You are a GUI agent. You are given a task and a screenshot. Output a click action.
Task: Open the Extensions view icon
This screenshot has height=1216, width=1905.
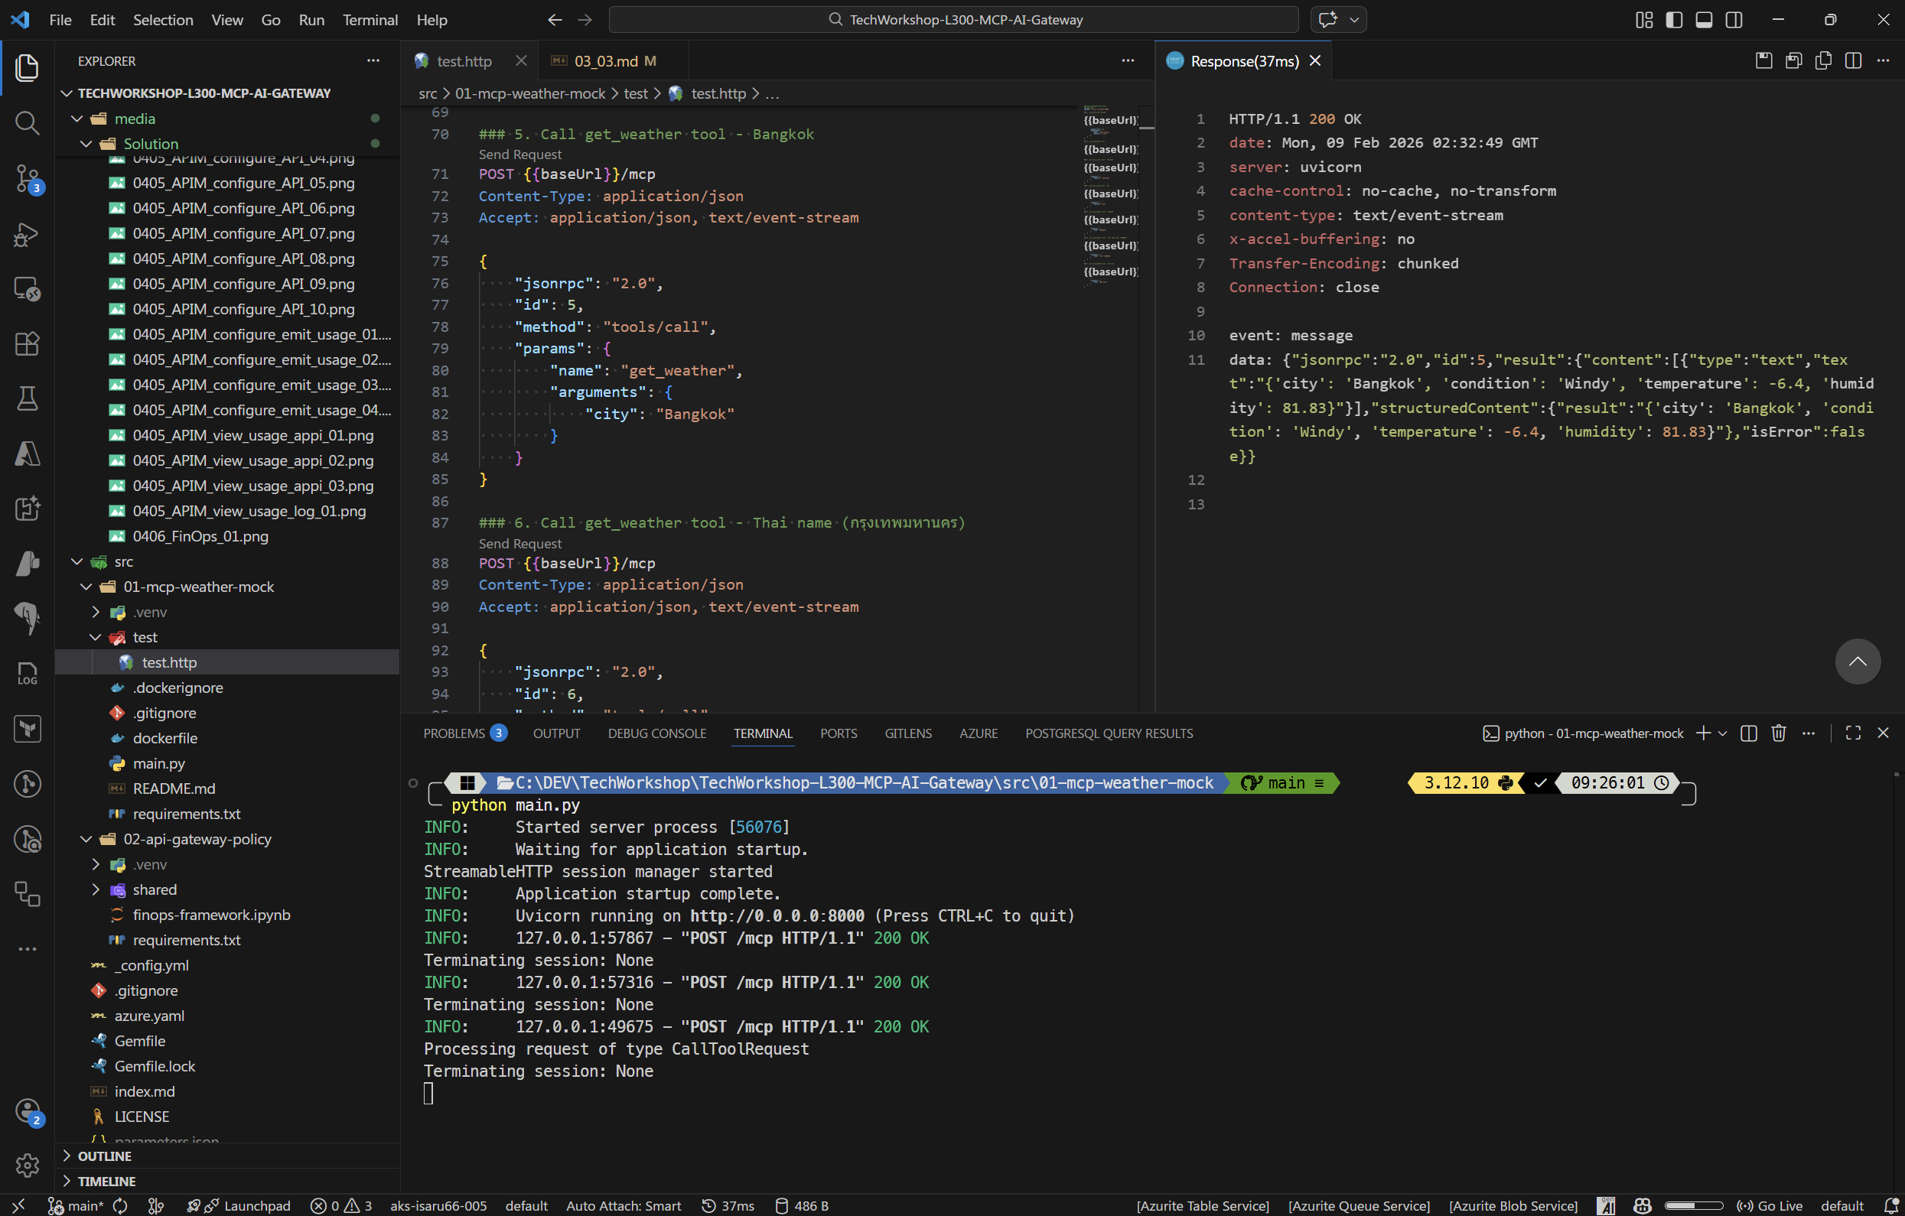pyautogui.click(x=27, y=344)
